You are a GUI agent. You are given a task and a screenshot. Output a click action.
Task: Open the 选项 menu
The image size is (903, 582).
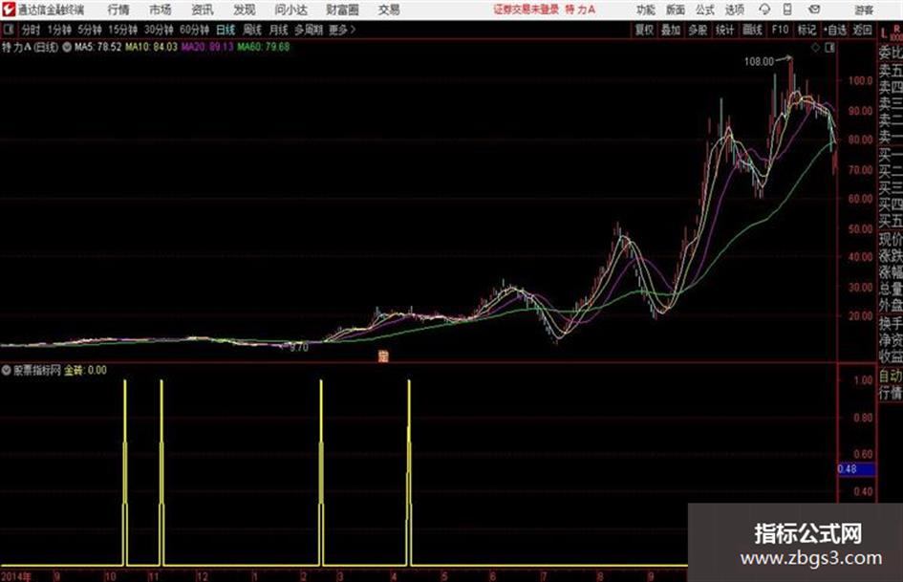[x=735, y=10]
